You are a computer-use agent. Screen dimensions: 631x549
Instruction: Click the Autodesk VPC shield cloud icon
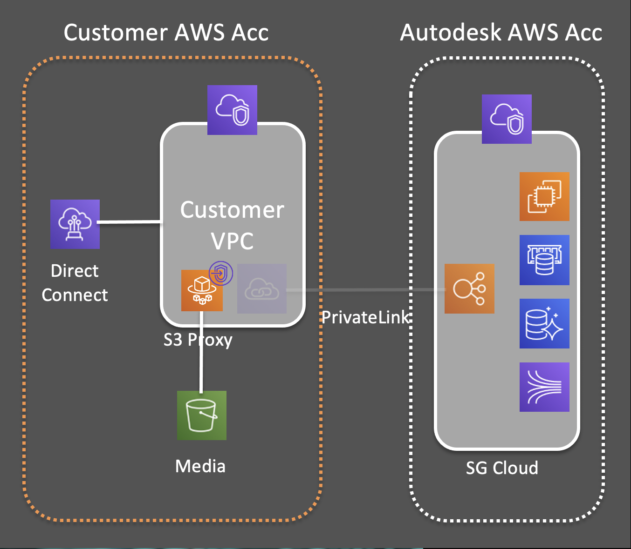507,119
